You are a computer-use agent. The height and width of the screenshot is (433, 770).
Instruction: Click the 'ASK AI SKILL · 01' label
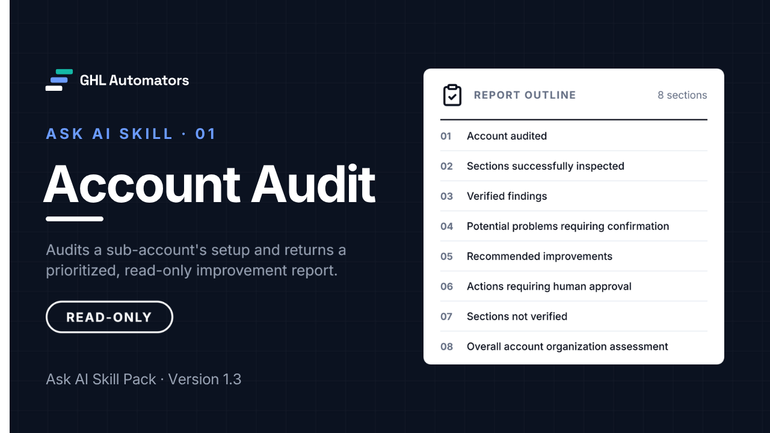tap(131, 134)
